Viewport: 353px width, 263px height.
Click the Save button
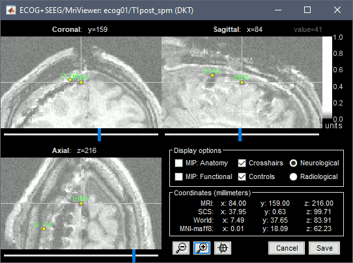coord(324,248)
